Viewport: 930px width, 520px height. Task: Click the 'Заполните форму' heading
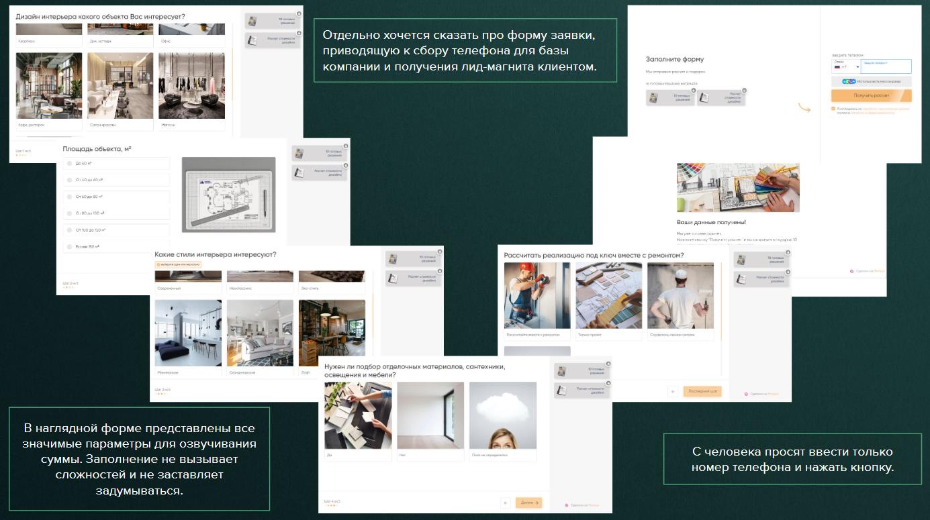pos(674,60)
